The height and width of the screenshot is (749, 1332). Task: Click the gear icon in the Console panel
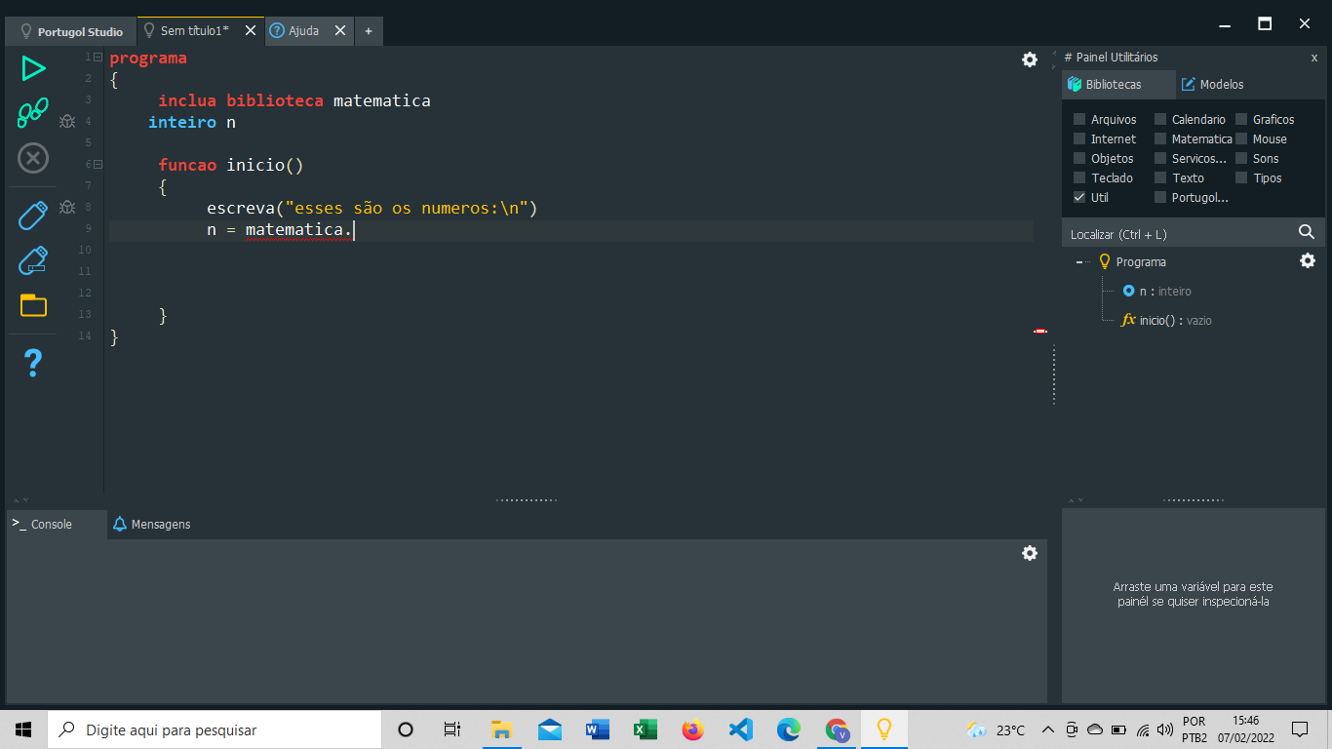(1029, 553)
